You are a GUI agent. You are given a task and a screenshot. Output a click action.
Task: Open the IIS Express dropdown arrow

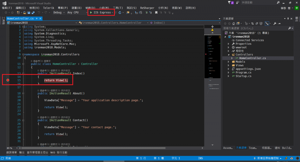point(112,13)
